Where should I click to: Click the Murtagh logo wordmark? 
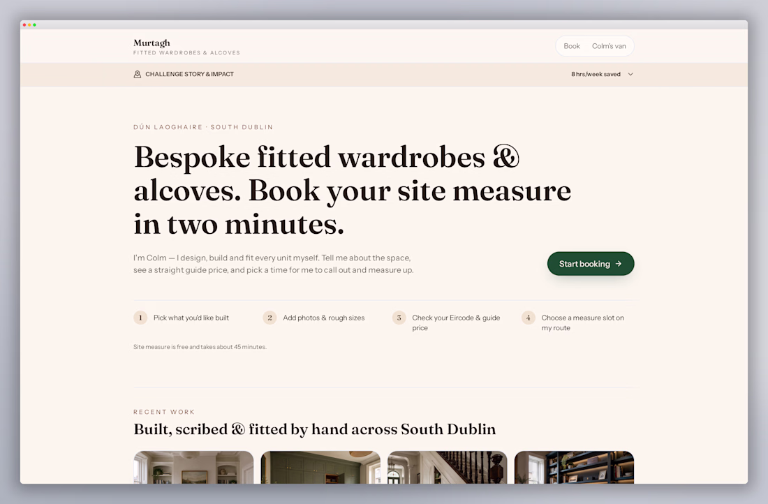(x=152, y=43)
